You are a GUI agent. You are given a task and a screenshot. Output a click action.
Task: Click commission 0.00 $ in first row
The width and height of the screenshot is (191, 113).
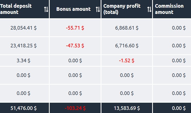click(179, 28)
